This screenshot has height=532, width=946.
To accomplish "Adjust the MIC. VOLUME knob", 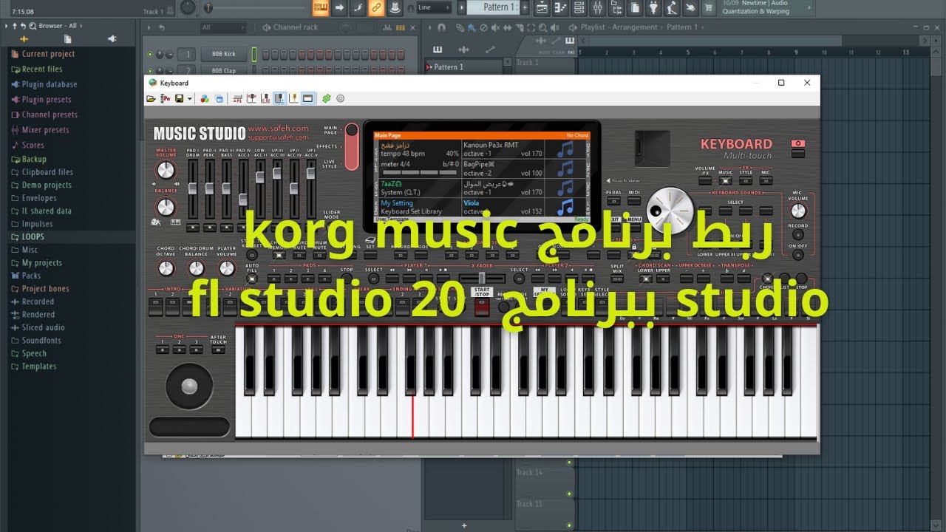I will point(798,211).
